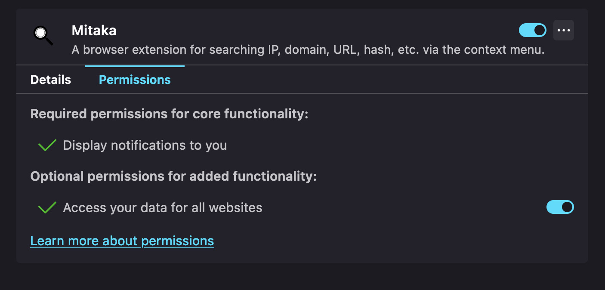
Task: Click the green checkmark beside notifications permission
Action: [46, 145]
